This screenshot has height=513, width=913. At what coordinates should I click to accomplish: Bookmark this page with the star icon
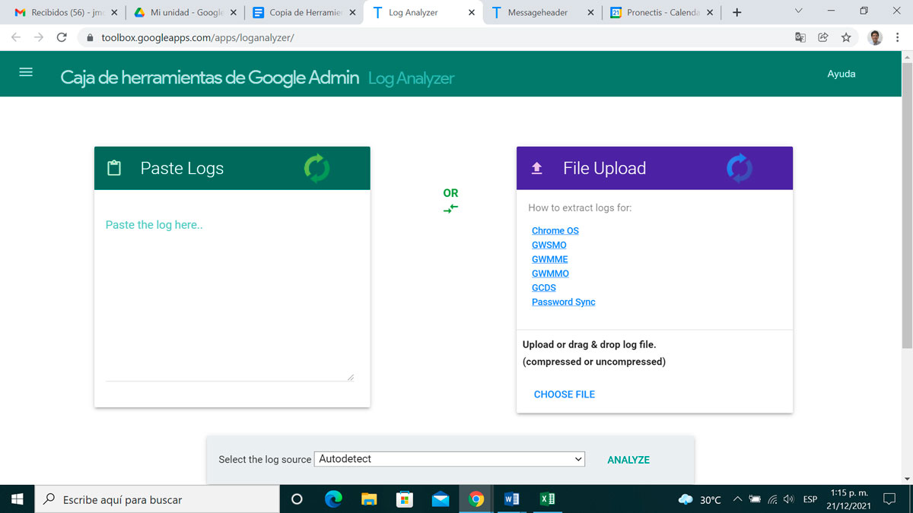846,37
